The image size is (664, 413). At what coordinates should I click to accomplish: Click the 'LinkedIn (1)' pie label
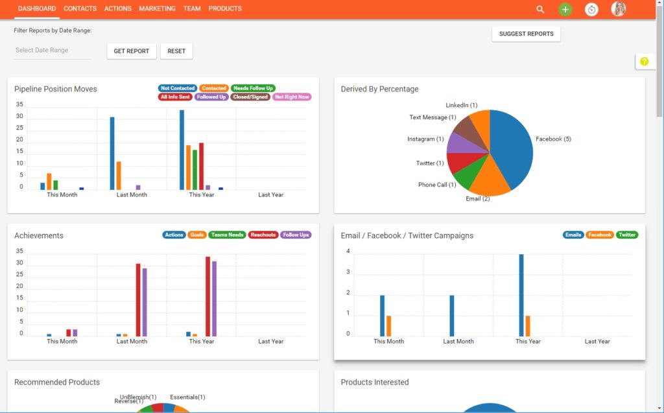[x=461, y=105]
